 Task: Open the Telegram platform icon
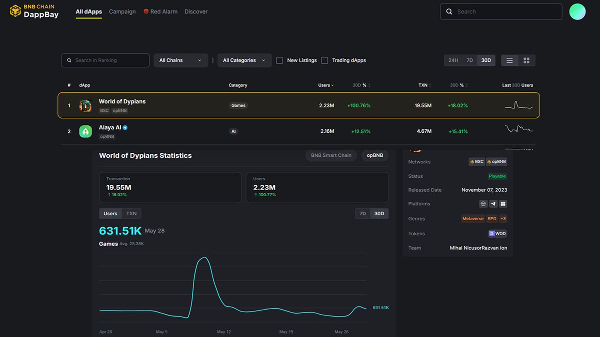coord(493,204)
